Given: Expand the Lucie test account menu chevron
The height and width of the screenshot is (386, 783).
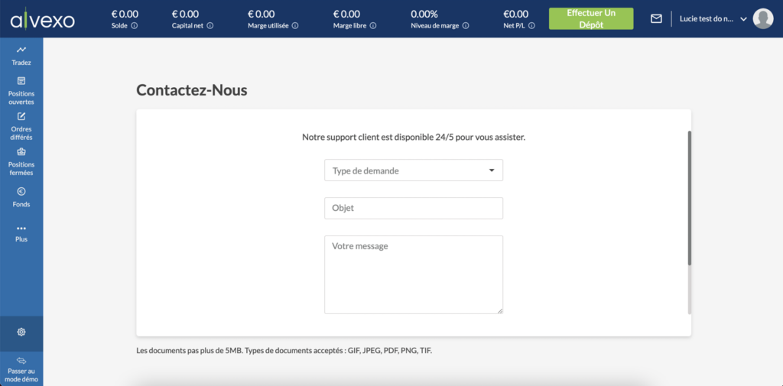Looking at the screenshot, I should pyautogui.click(x=743, y=19).
